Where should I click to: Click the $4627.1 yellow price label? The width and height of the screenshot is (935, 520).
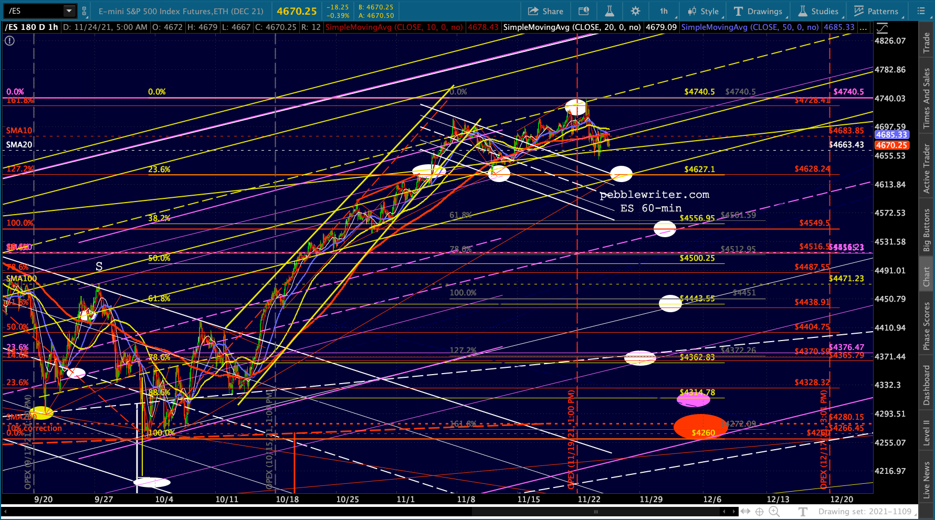click(x=699, y=169)
